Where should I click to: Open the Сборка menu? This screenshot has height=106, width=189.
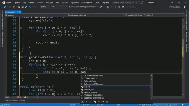point(40,3)
